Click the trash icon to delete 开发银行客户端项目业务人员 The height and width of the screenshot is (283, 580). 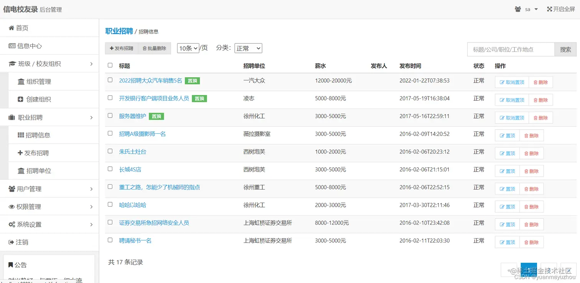pyautogui.click(x=536, y=100)
